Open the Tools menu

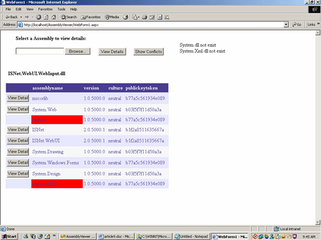click(x=61, y=9)
